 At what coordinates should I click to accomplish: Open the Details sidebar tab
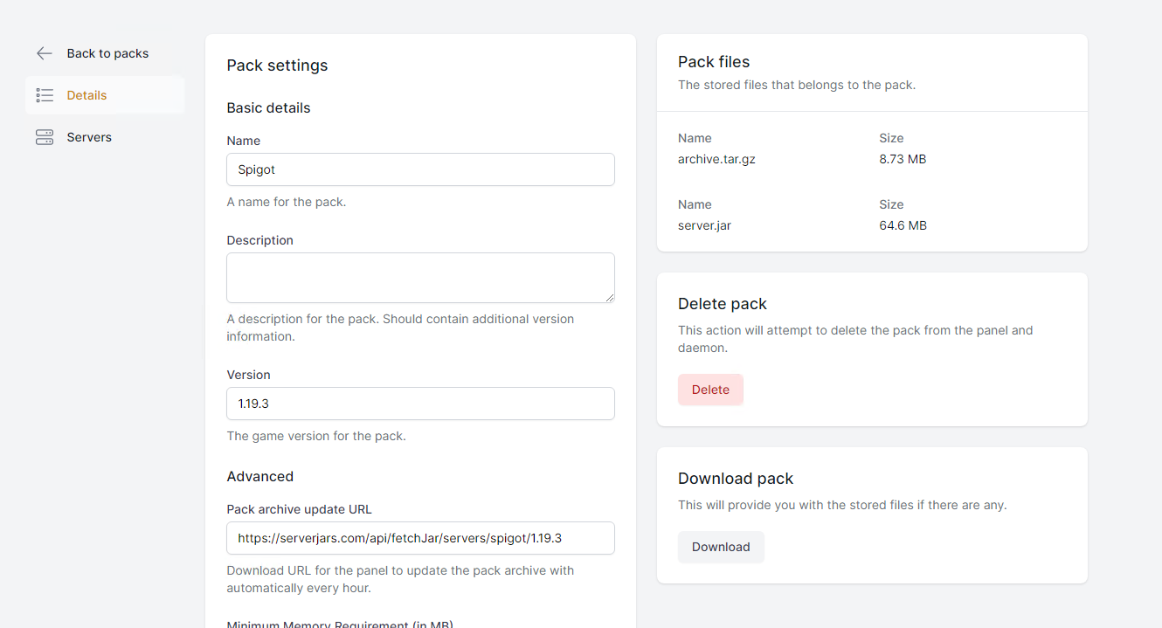pyautogui.click(x=86, y=95)
